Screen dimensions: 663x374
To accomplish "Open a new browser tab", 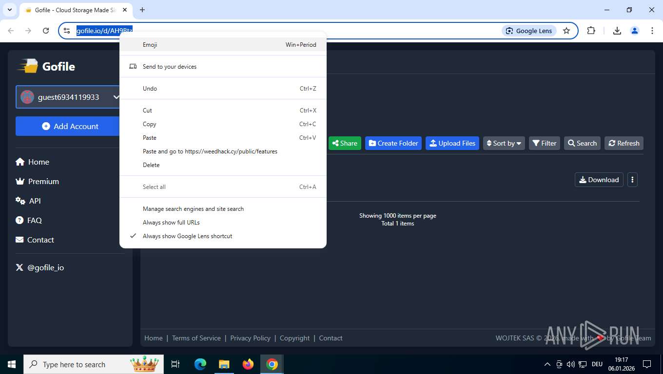I will coord(142,10).
